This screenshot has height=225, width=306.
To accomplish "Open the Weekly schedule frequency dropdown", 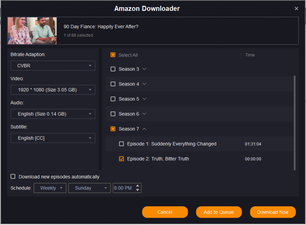I will [50, 188].
